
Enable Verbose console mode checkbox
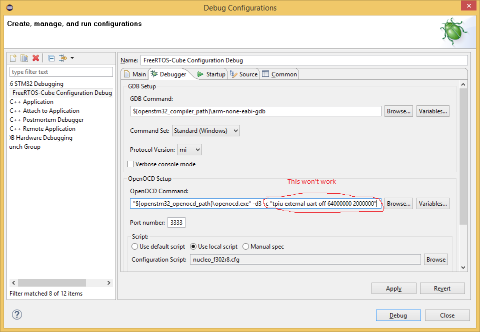[131, 164]
